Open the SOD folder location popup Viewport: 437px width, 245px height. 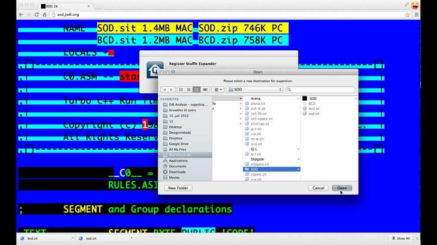(255, 89)
